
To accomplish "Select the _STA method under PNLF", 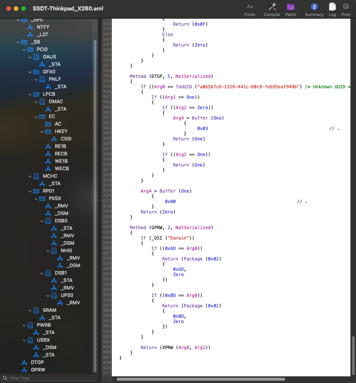I will (x=60, y=87).
